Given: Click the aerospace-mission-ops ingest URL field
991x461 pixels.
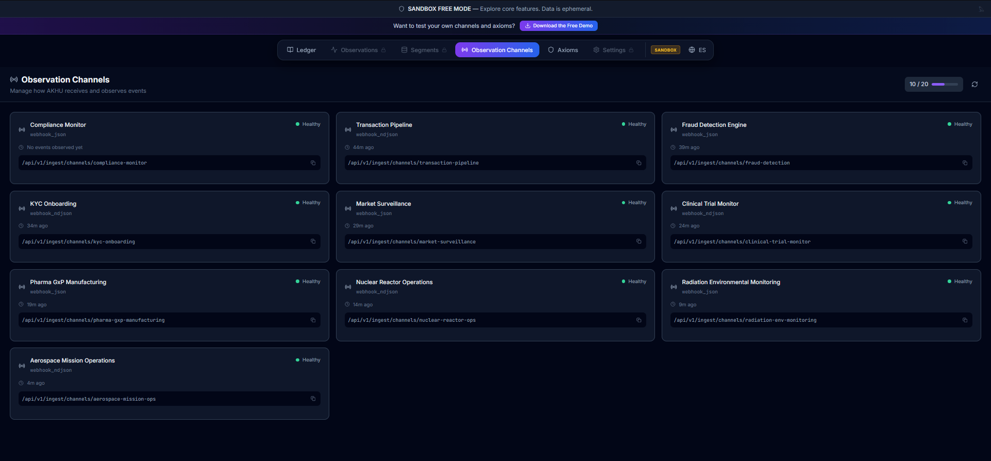Looking at the screenshot, I should coord(169,399).
